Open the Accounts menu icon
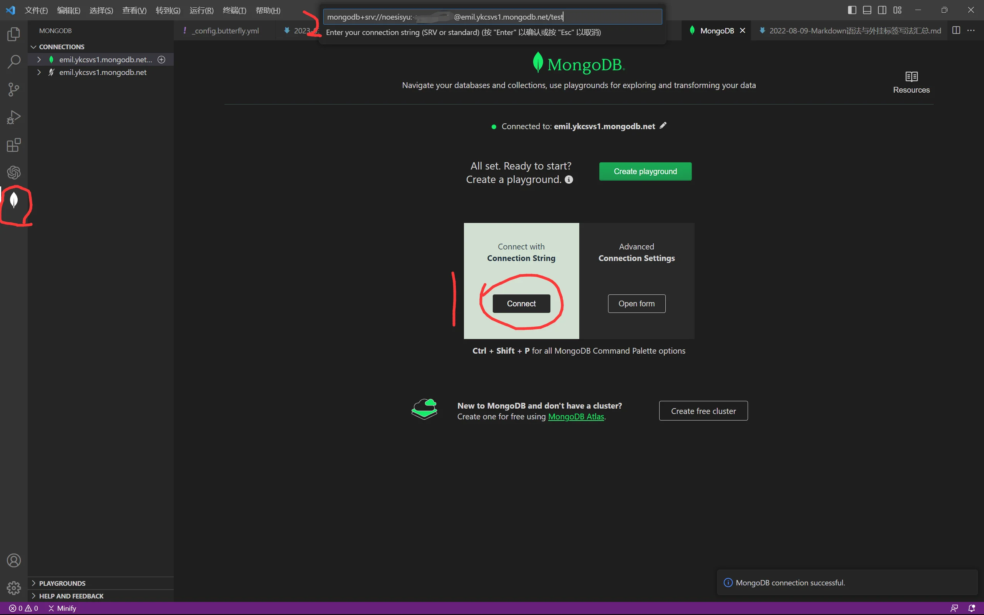This screenshot has height=615, width=984. [14, 560]
